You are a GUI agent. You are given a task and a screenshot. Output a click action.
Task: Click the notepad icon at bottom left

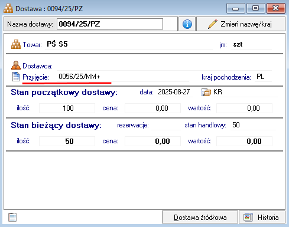coord(12,217)
